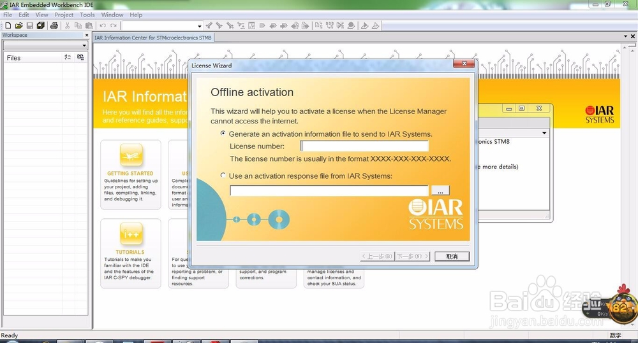The image size is (638, 343).
Task: Open the quick search combo box dropdown
Action: coord(199,26)
